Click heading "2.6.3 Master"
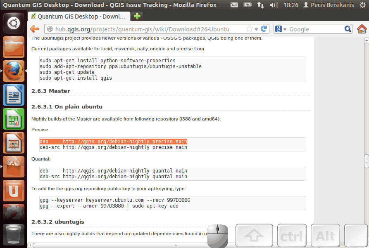Screen dimensions: 369x248 [x=51, y=91]
